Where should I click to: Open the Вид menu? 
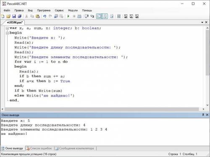pos(30,10)
